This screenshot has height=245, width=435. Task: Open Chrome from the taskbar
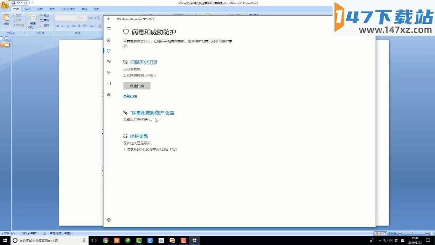(106, 241)
